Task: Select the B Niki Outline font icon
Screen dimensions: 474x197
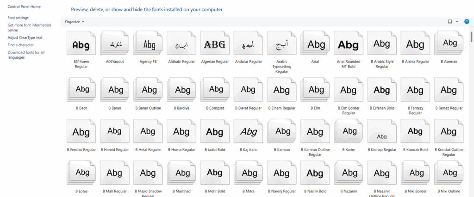Action: tap(449, 173)
